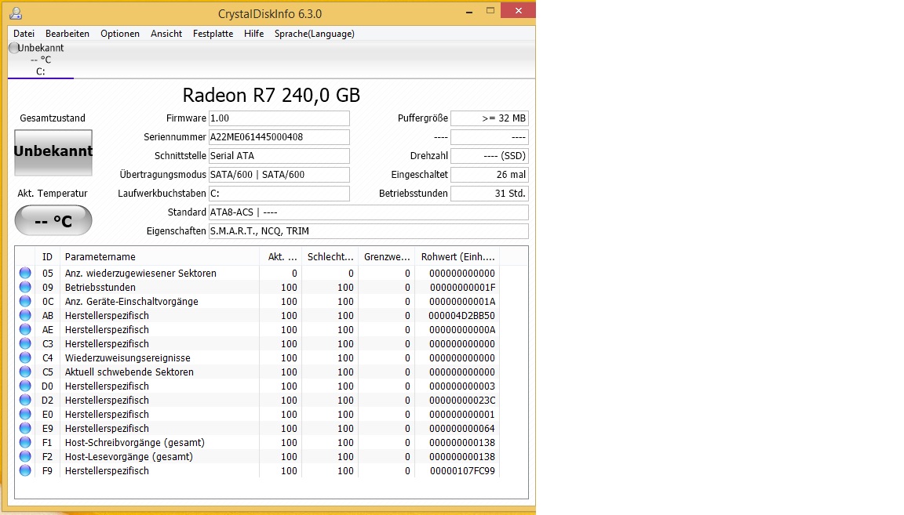
Task: Click the CrystalDiskInfo title bar app icon
Action: [16, 13]
